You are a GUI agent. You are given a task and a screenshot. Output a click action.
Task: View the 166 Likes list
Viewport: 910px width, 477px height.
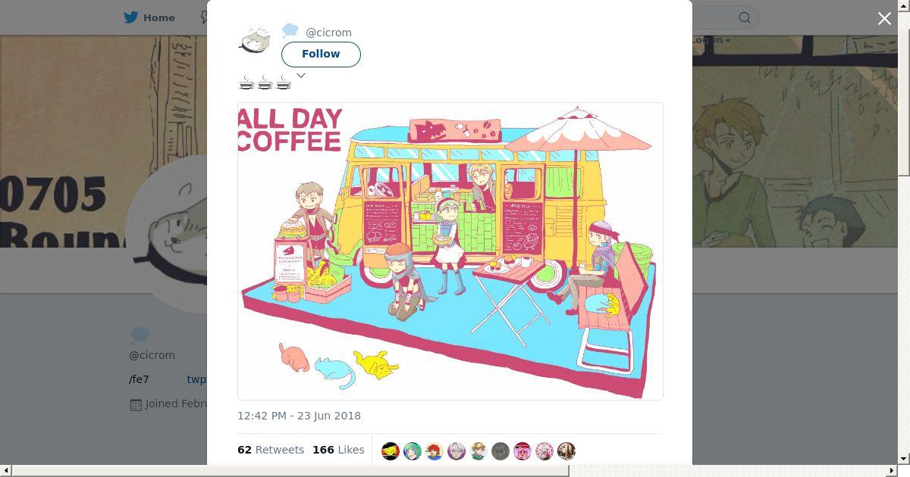pyautogui.click(x=338, y=450)
